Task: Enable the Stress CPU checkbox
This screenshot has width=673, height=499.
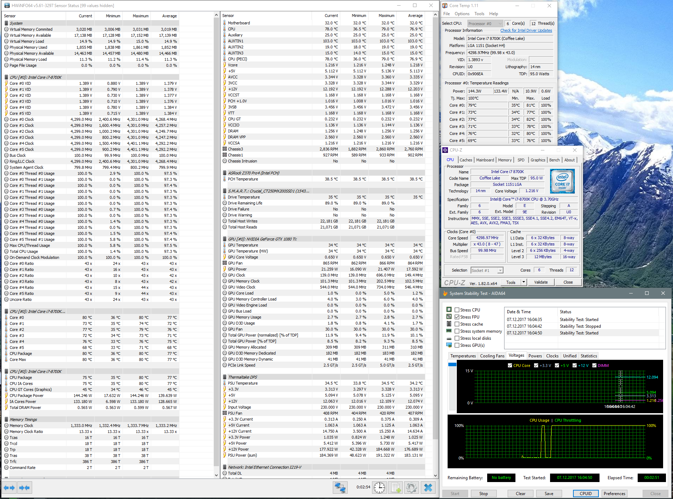Action: coord(457,310)
